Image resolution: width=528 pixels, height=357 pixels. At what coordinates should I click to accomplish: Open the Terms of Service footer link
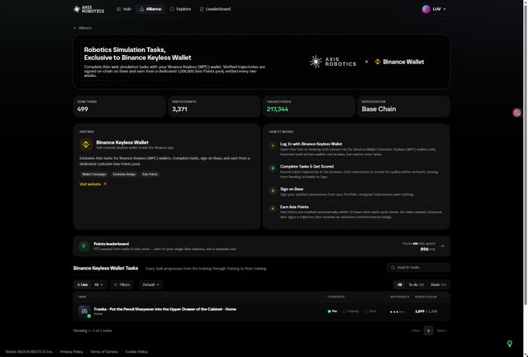point(104,352)
